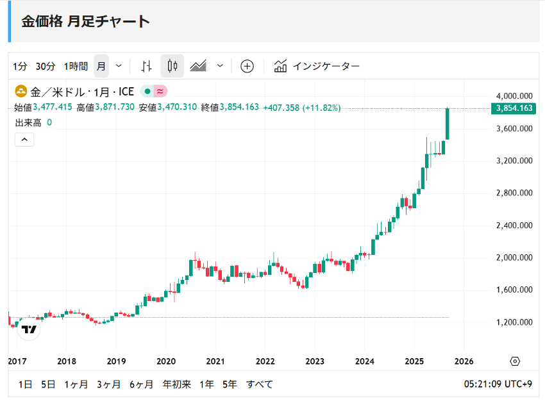
Task: Toggle the green market status dot indicator
Action: [147, 92]
